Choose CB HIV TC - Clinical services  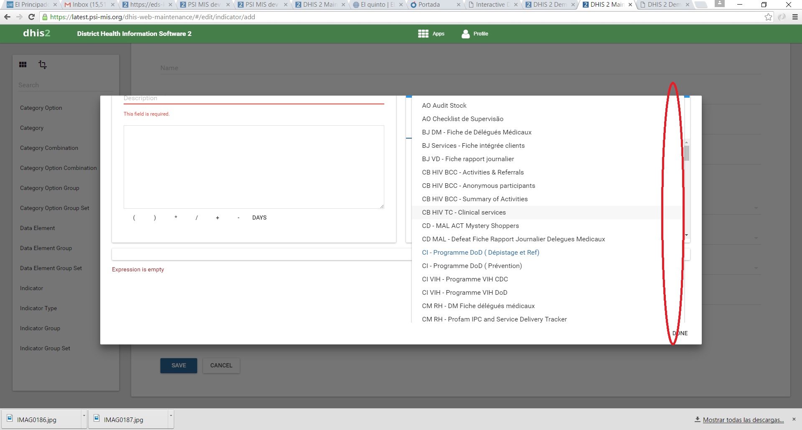point(464,212)
